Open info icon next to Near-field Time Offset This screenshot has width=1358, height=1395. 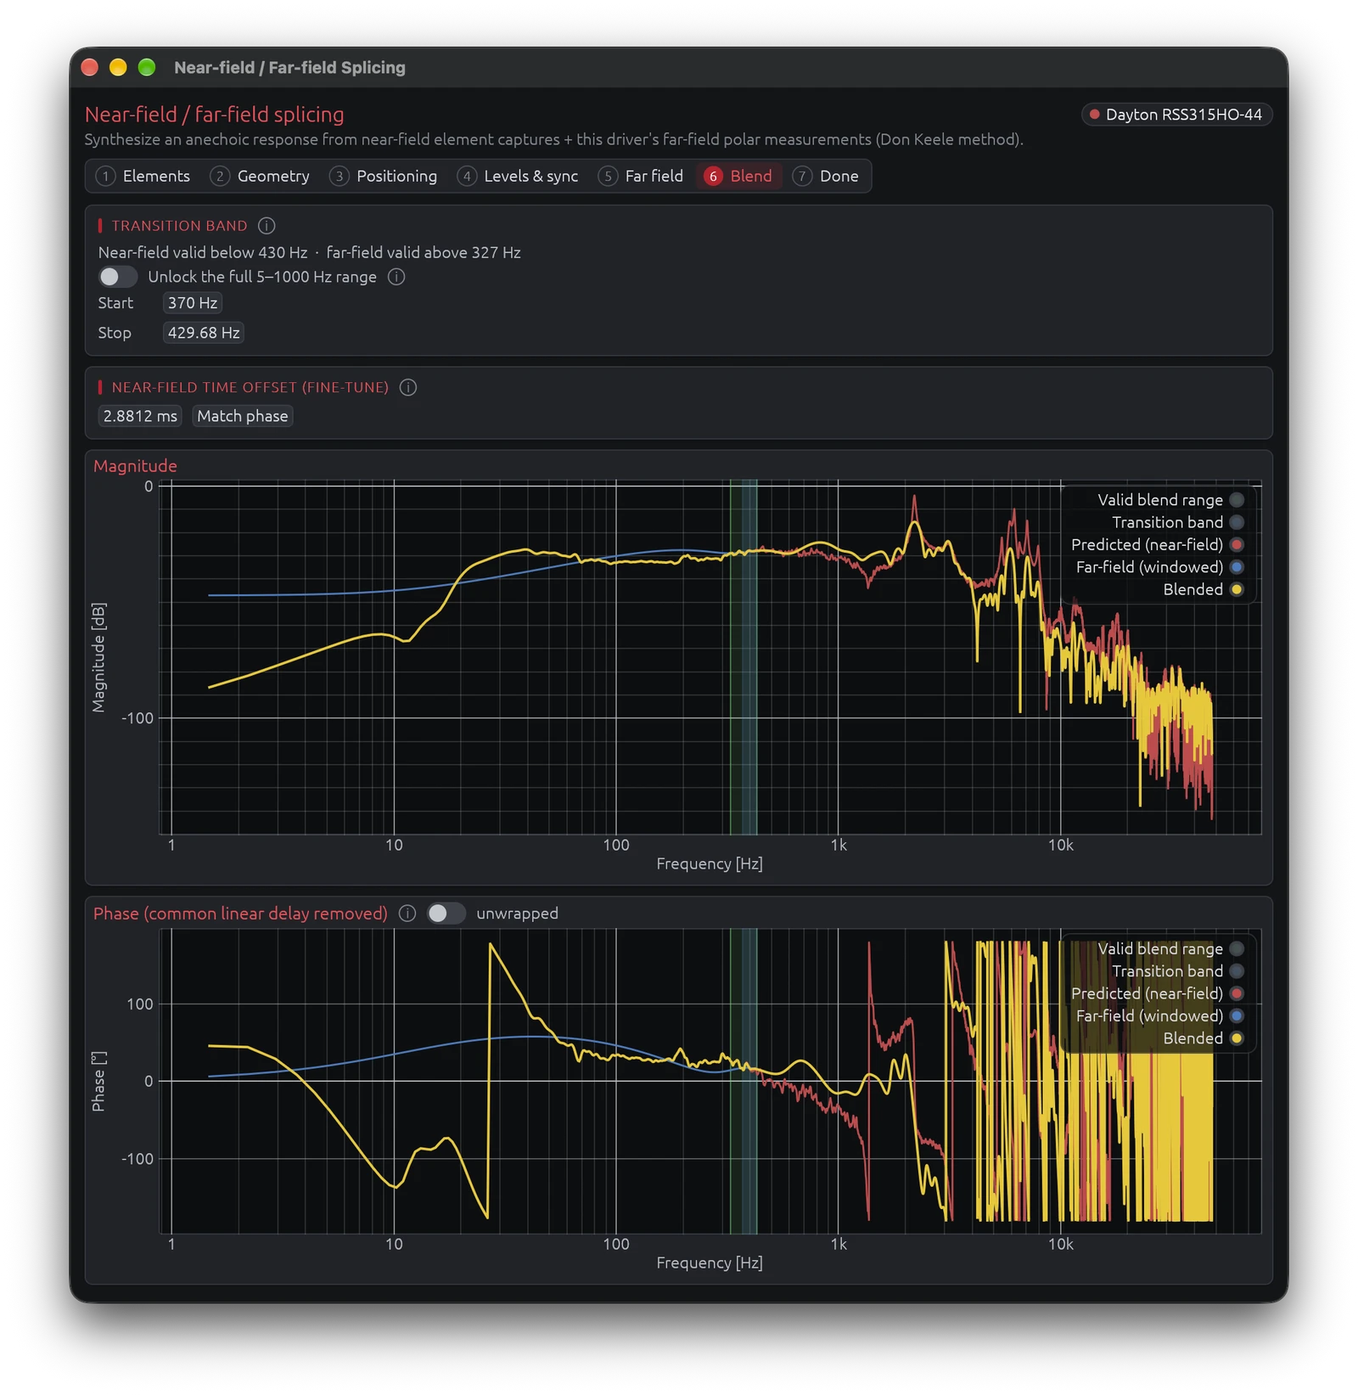[x=408, y=387]
